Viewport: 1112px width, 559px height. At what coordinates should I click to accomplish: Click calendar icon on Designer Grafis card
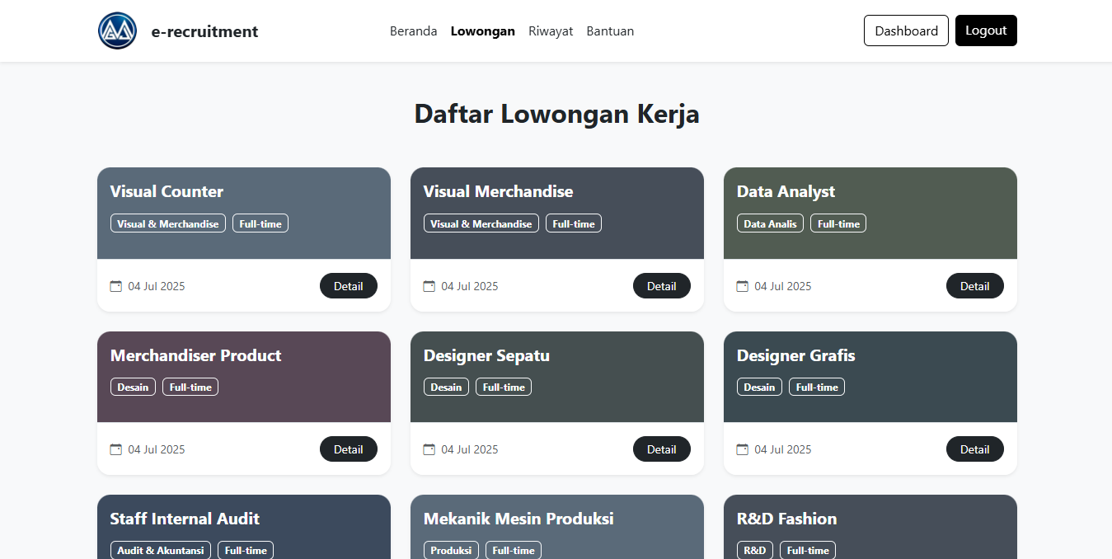tap(743, 449)
